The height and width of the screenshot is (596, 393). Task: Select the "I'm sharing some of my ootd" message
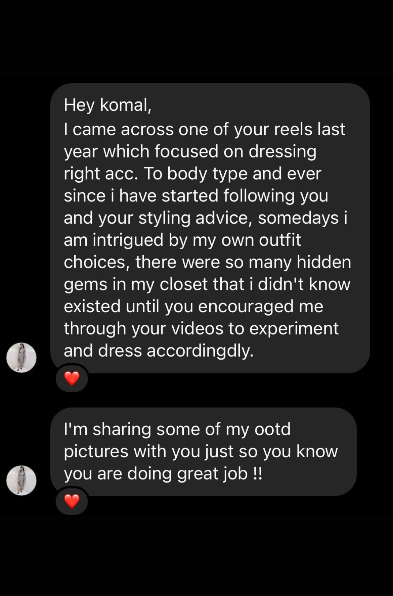tap(203, 451)
